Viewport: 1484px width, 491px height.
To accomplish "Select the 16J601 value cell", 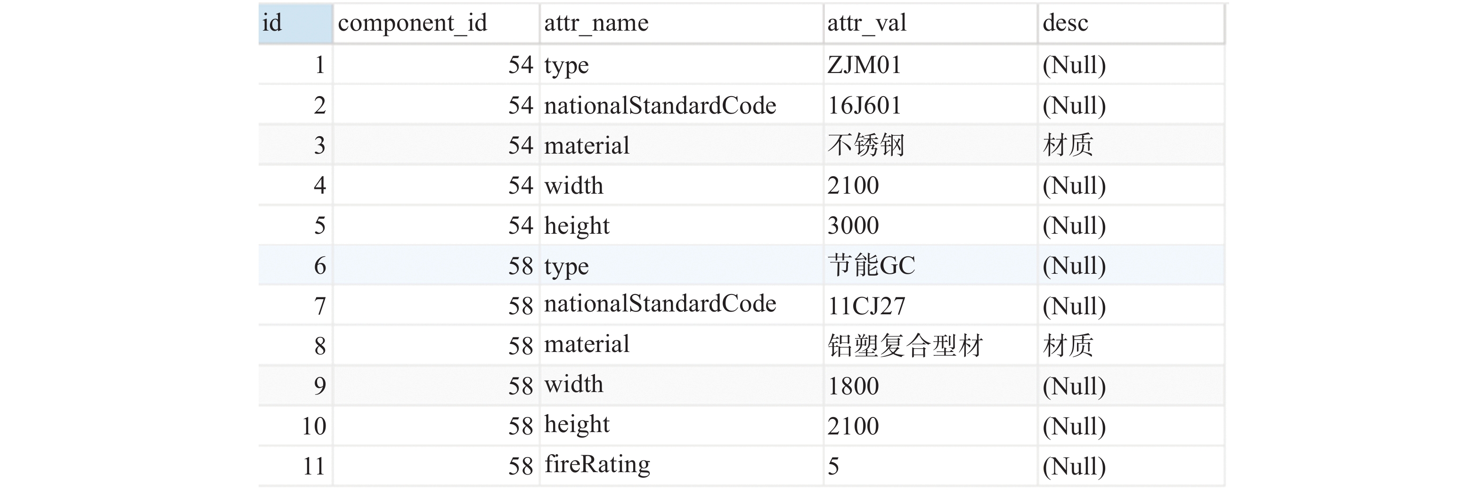I will (x=930, y=105).
